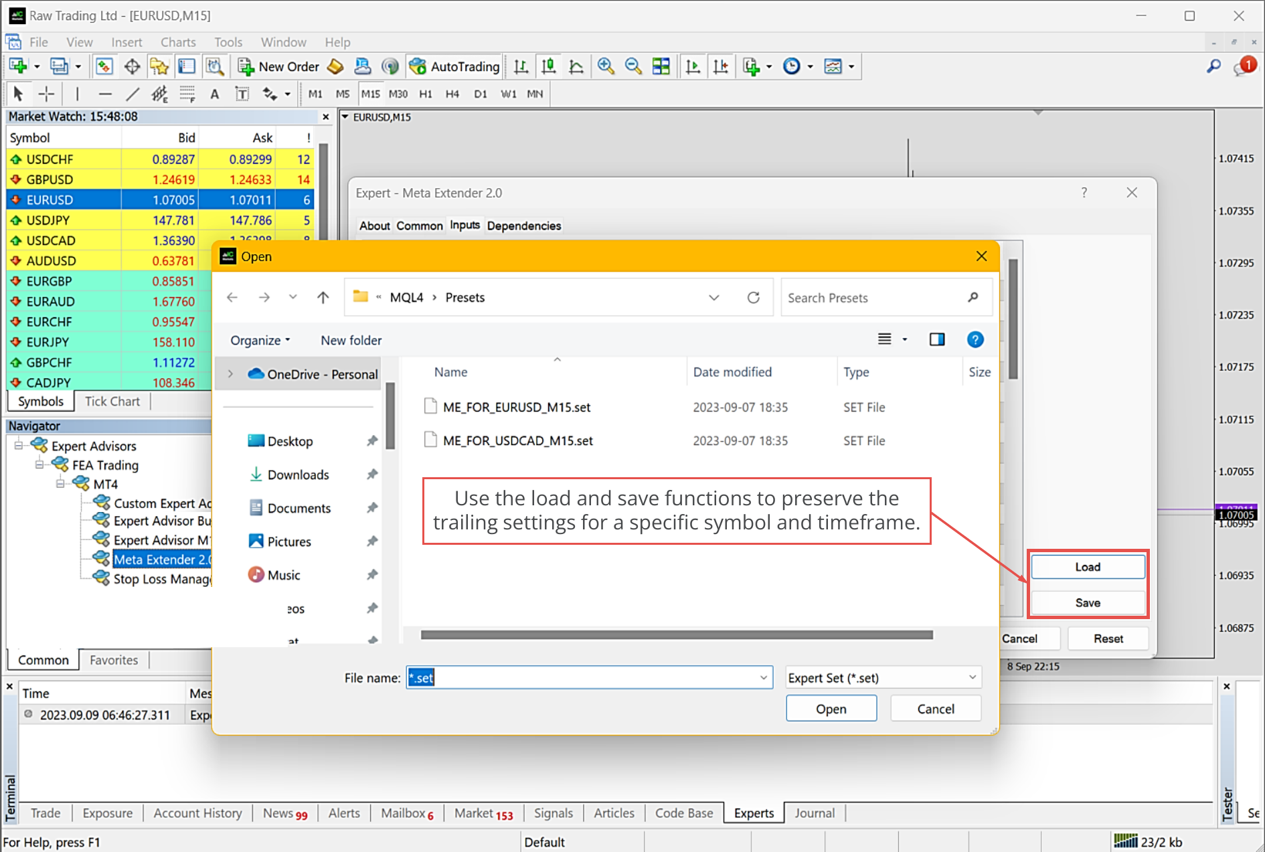
Task: Select the D1 timeframe
Action: tap(481, 94)
